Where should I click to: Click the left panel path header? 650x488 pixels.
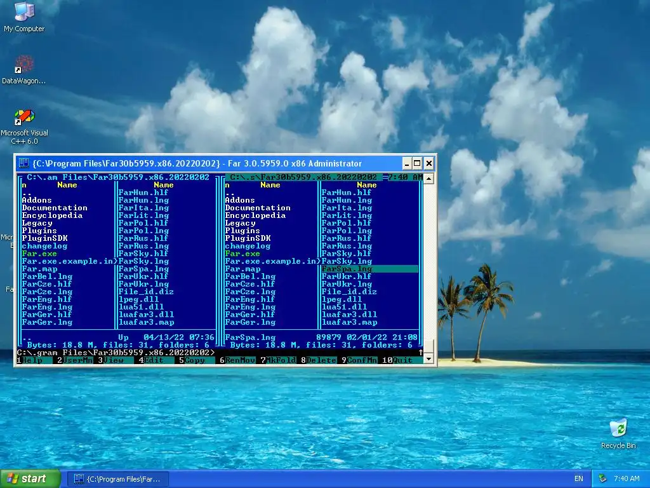click(x=117, y=177)
